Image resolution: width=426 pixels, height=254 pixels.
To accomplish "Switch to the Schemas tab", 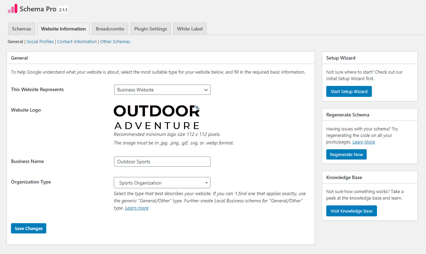I will pyautogui.click(x=21, y=28).
